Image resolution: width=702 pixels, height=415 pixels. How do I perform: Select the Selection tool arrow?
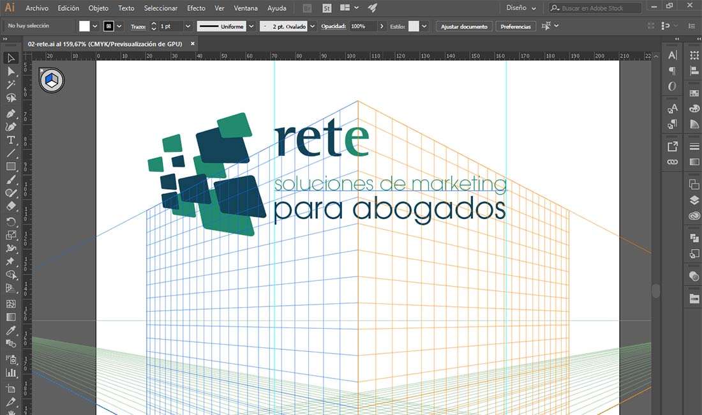[x=11, y=57]
